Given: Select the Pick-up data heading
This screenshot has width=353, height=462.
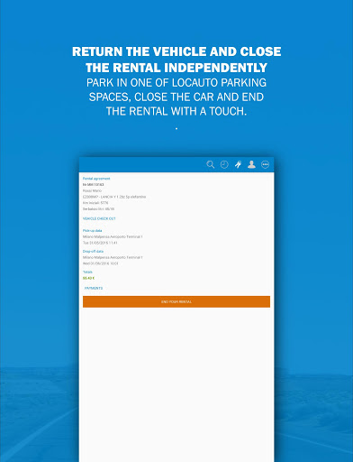Looking at the screenshot, I should tap(93, 231).
